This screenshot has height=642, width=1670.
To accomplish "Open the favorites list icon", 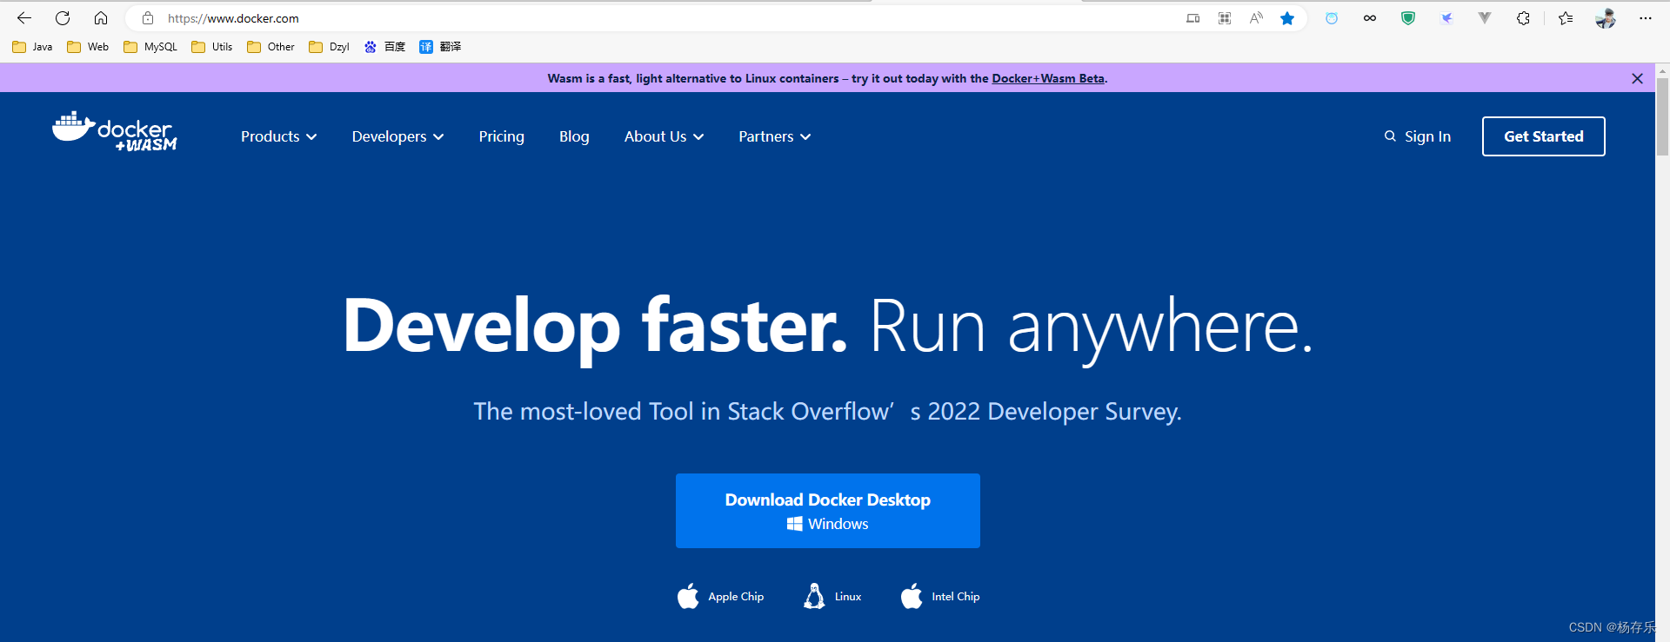I will click(x=1566, y=18).
